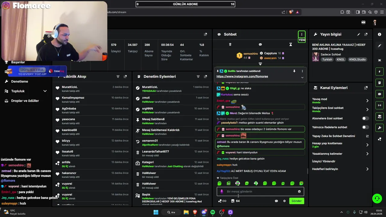This screenshot has width=386, height=217.
Task: Pop out the stream stats panel
Action: coord(205,34)
